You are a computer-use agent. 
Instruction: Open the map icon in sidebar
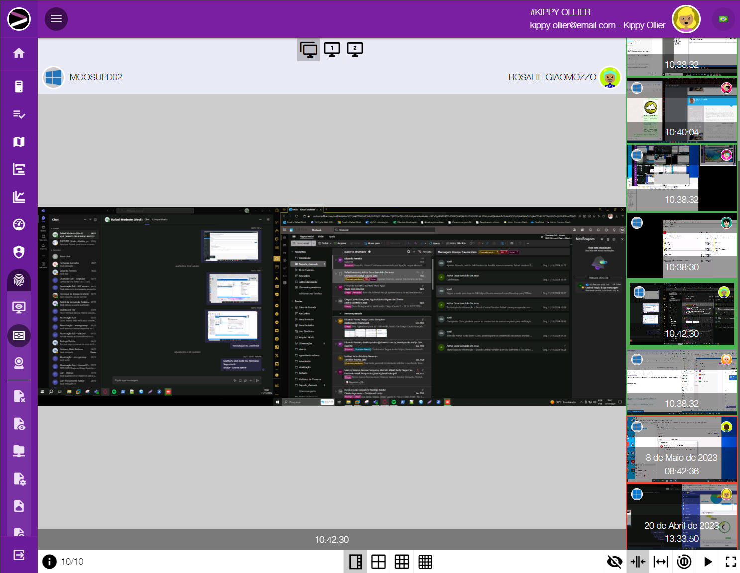19,142
